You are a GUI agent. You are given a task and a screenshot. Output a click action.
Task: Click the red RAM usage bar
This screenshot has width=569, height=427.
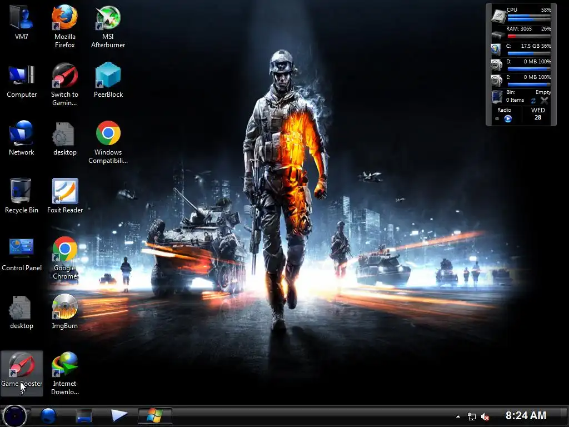coord(529,36)
